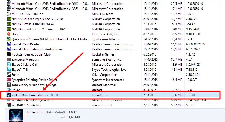Click the Rainbow Six Siege icon

[9, 85]
